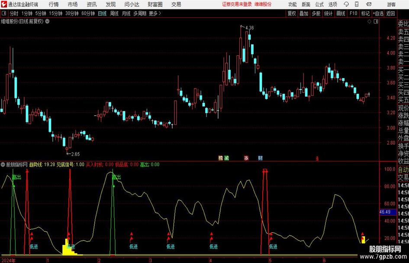
Task: Open the 问小达 menu
Action: 132,4
